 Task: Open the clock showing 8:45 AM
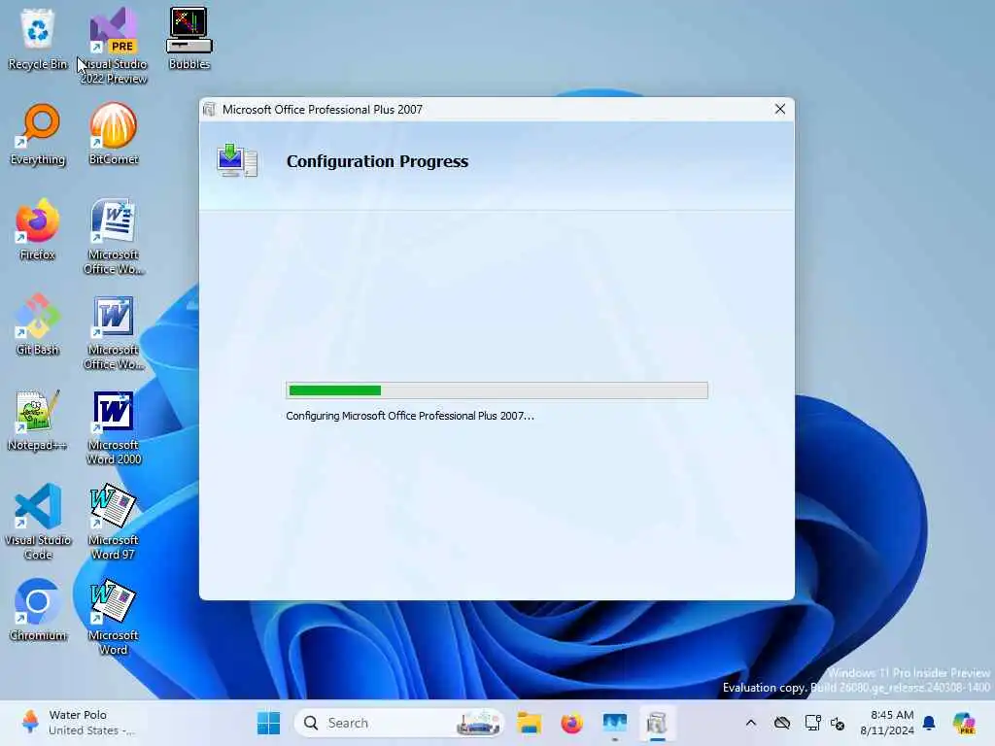coord(886,723)
